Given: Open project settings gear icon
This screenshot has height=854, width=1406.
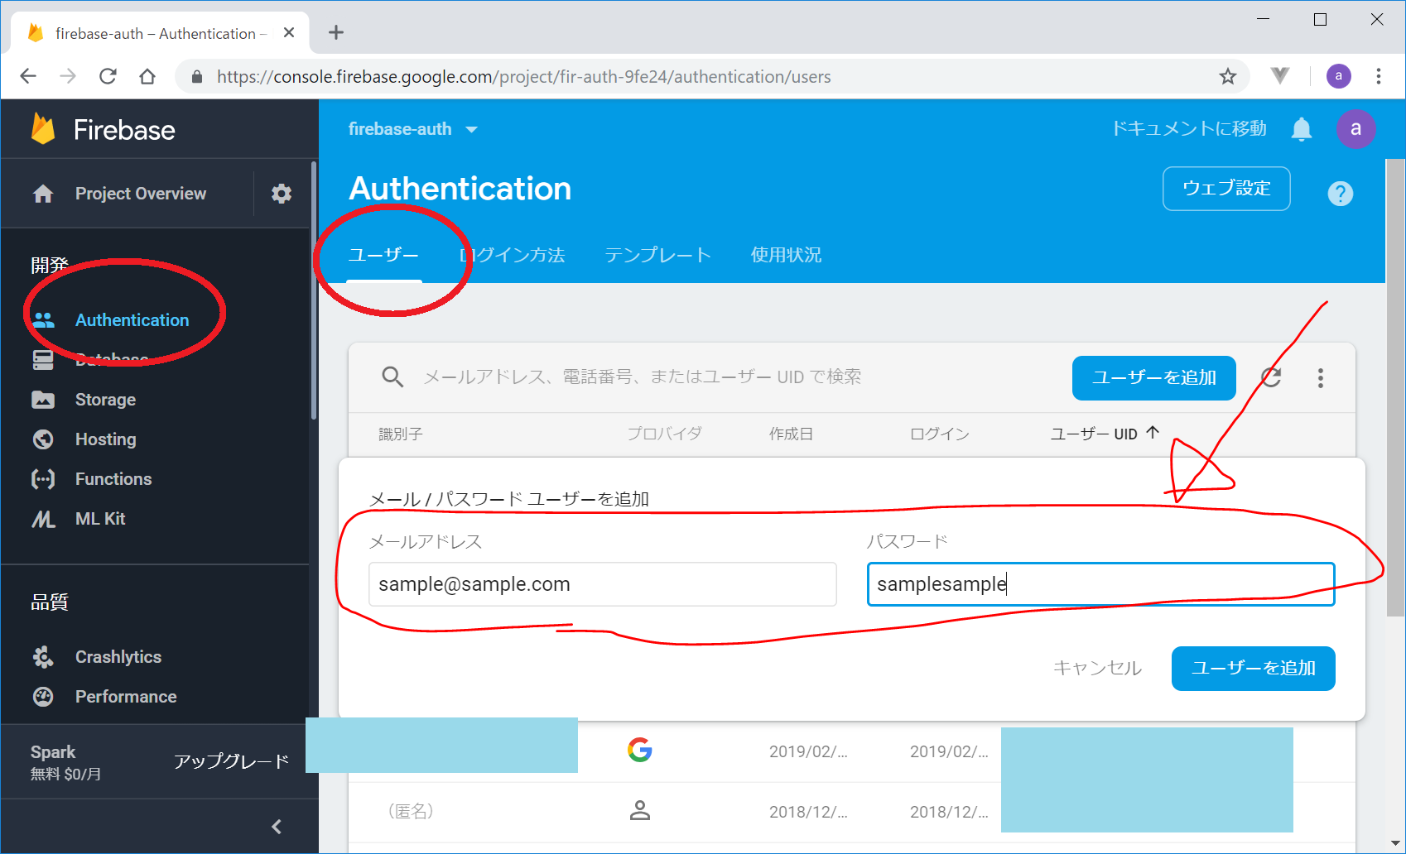Looking at the screenshot, I should pyautogui.click(x=282, y=194).
